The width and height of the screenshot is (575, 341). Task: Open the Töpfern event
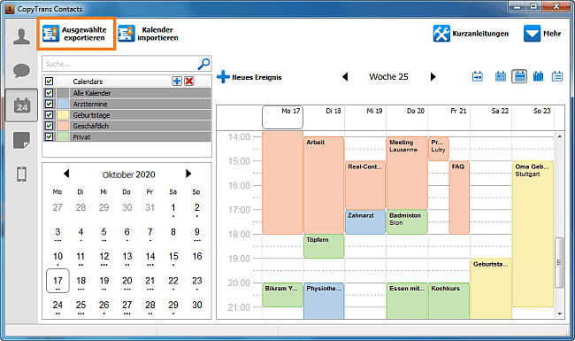324,246
